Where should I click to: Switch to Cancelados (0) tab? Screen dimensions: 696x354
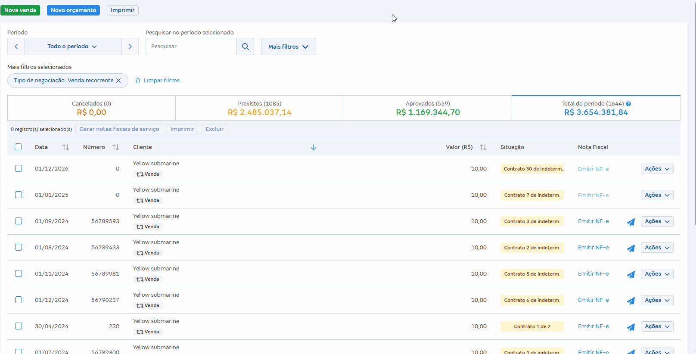tap(91, 108)
